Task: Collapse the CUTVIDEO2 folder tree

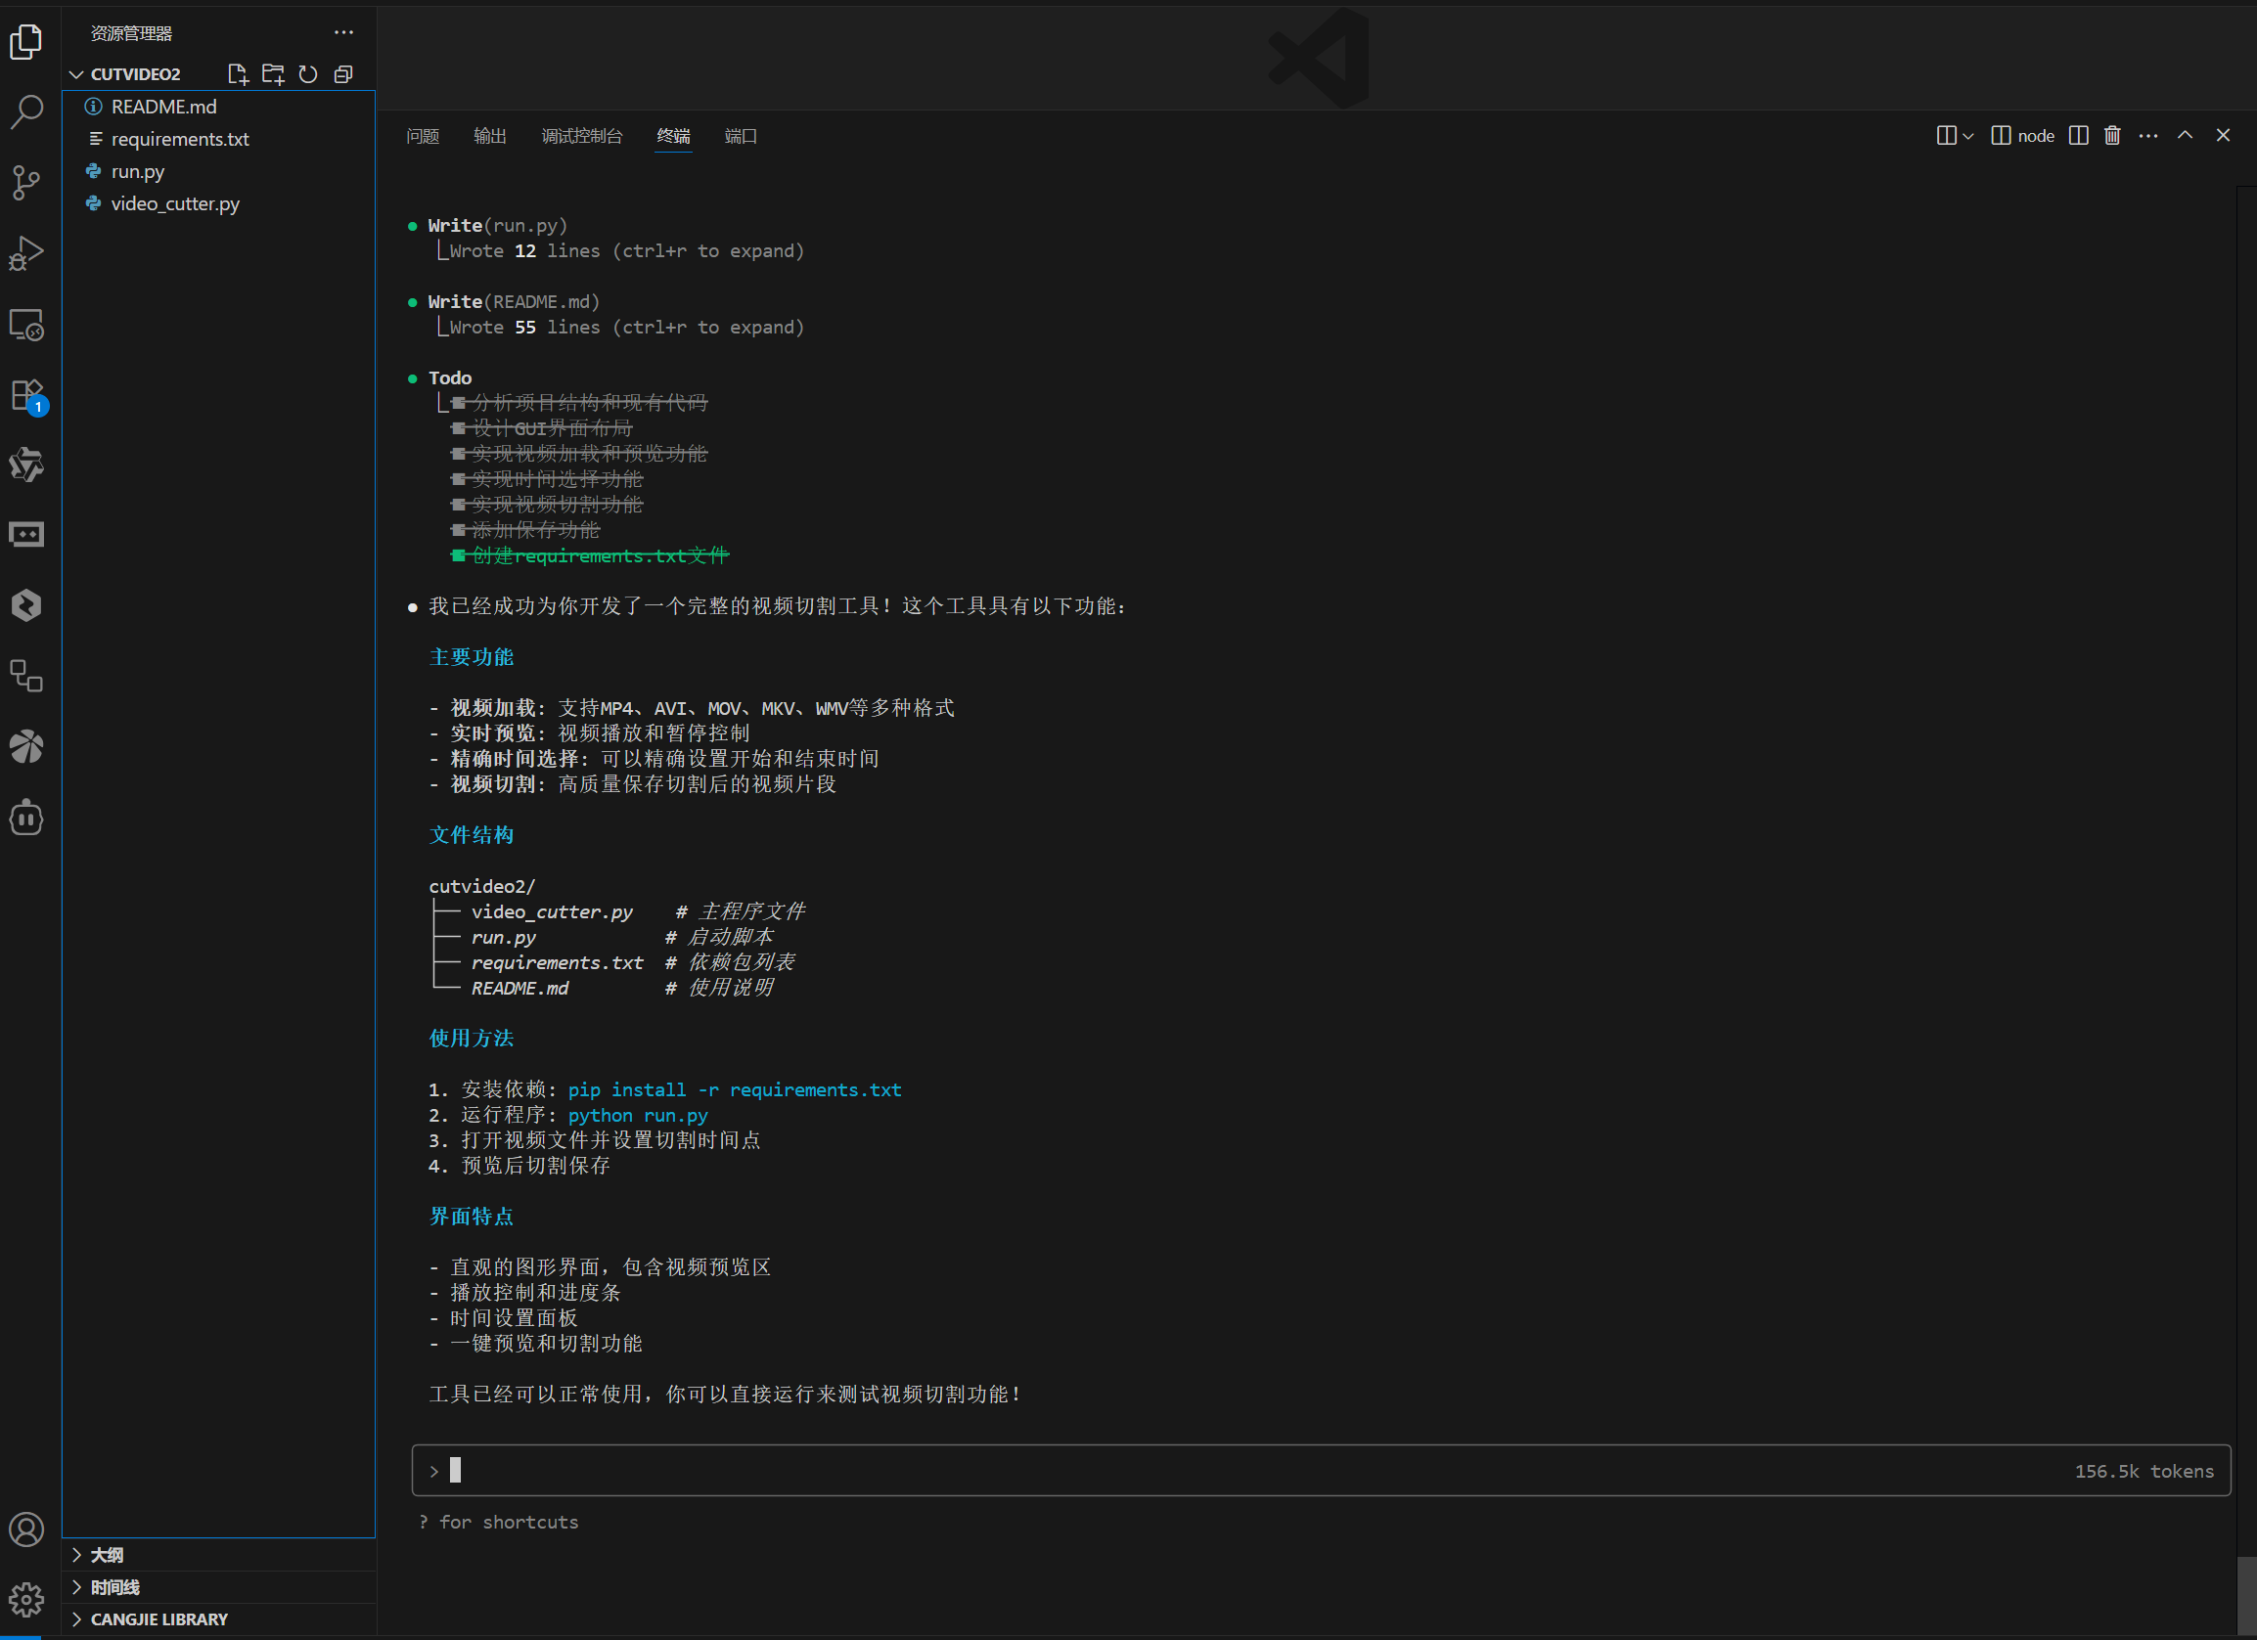Action: [x=76, y=74]
